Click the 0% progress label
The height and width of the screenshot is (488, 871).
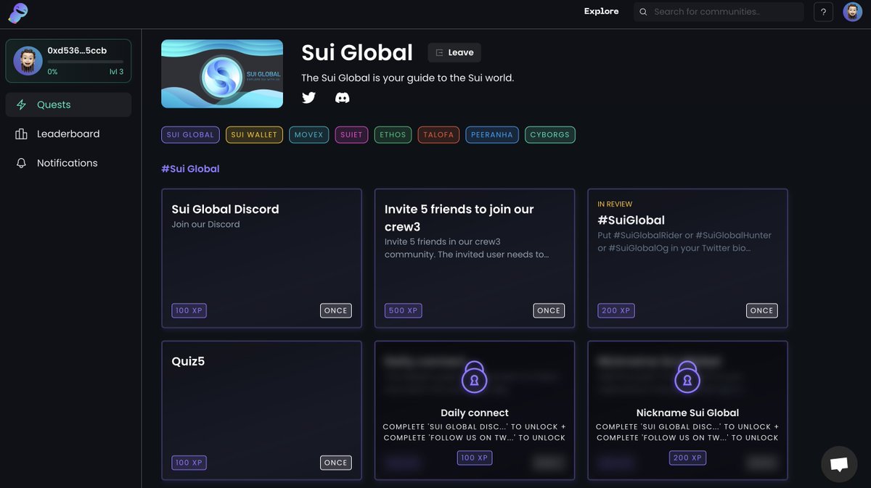click(x=52, y=72)
